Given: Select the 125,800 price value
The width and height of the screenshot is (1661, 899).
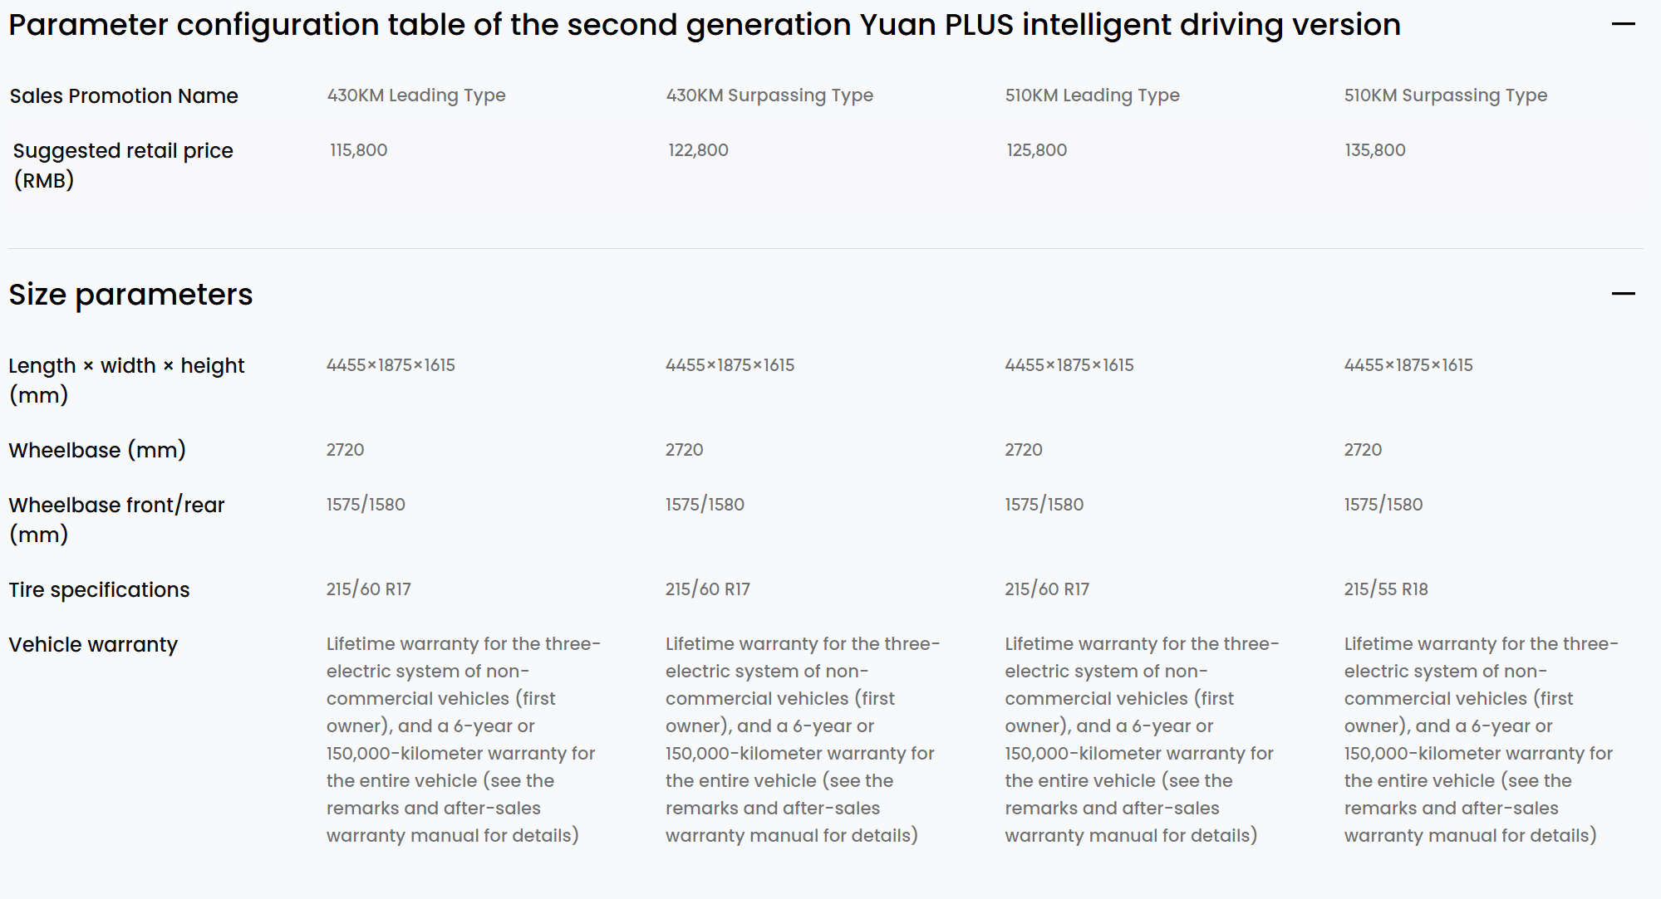Looking at the screenshot, I should (1036, 150).
